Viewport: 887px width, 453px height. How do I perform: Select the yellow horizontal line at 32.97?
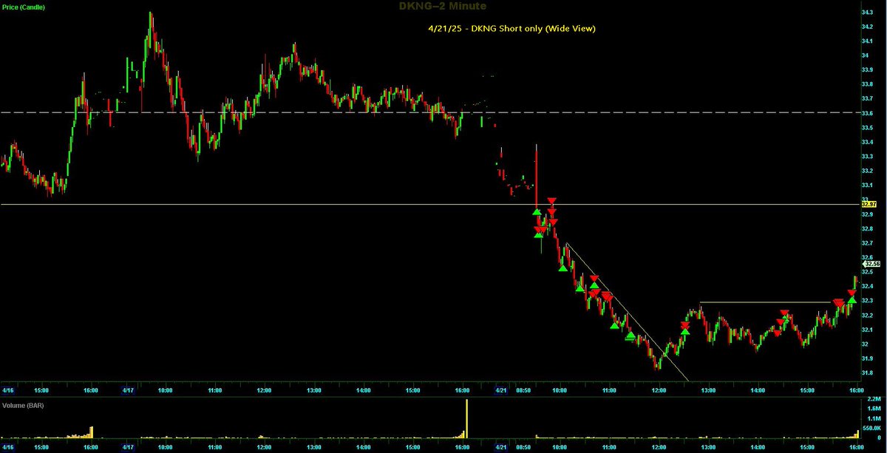[x=430, y=204]
